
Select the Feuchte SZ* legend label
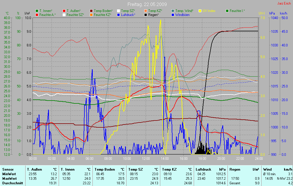[75, 15]
